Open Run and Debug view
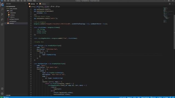Image resolution: width=175 pixels, height=98 pixels. (x=2, y=19)
